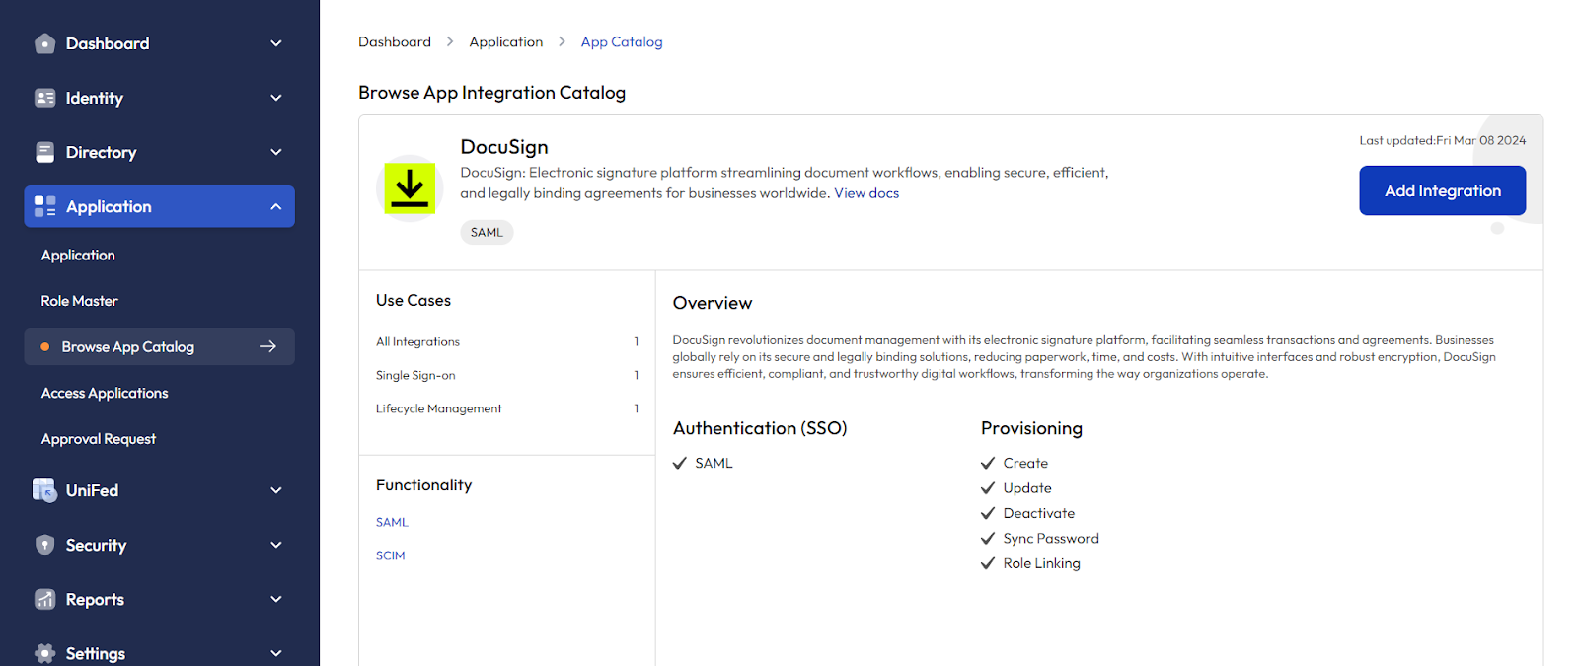Expand the Identity menu chevron
The width and height of the screenshot is (1579, 666).
(x=276, y=98)
